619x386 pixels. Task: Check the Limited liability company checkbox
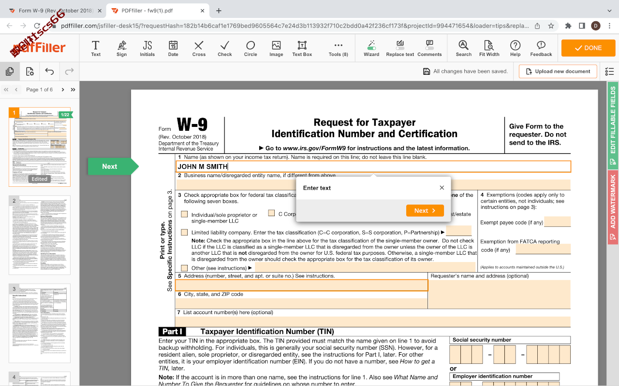click(x=184, y=232)
